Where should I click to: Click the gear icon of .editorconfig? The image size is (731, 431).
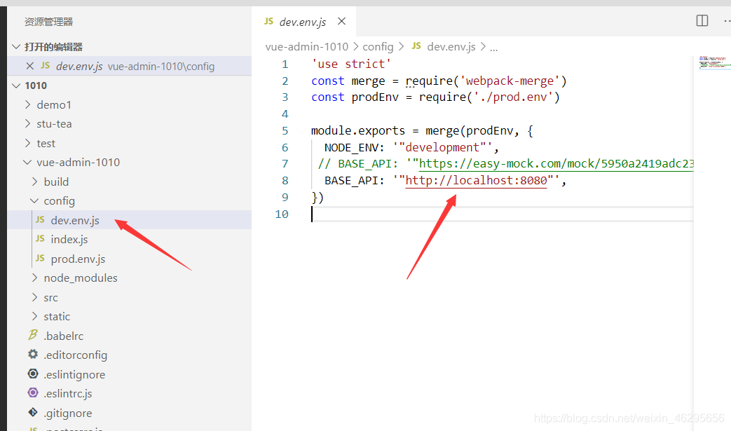click(x=33, y=354)
